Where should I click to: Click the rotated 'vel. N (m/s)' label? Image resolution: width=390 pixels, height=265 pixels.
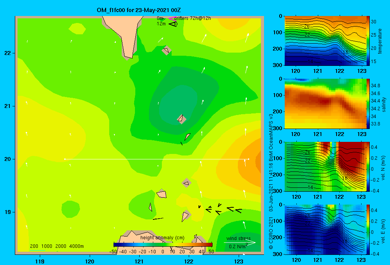(383, 168)
